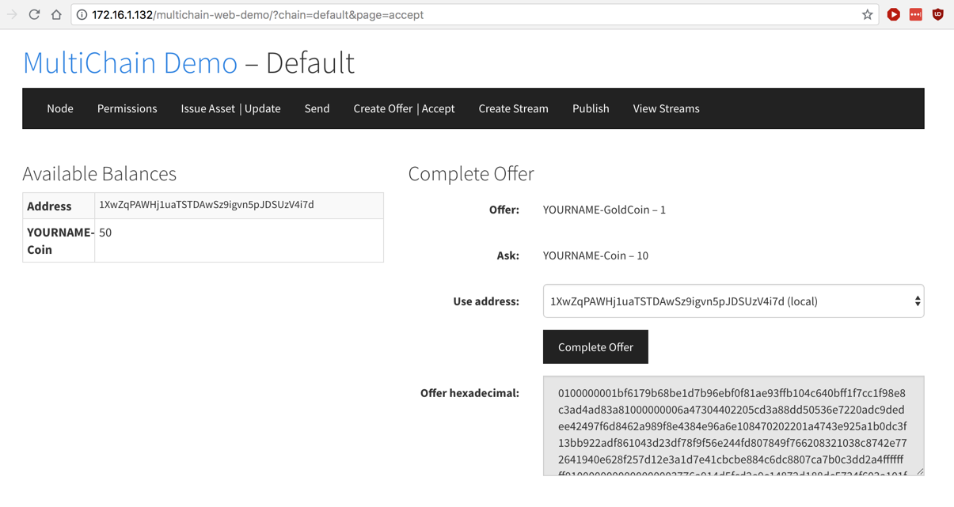Click the forward navigation arrow
This screenshot has height=507, width=954.
[x=12, y=14]
